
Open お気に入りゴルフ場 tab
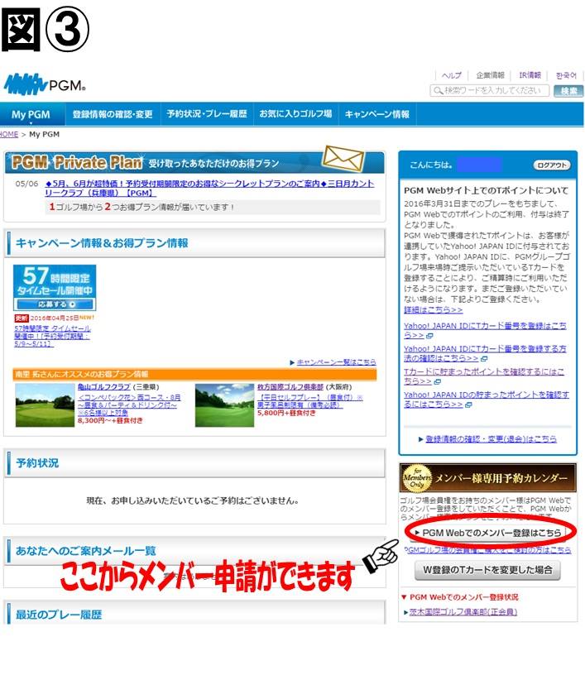point(295,114)
